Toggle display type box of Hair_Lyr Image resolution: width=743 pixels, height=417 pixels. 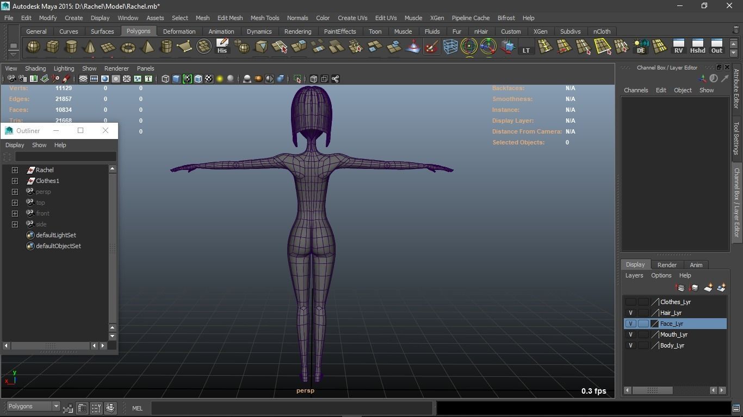[x=643, y=313]
